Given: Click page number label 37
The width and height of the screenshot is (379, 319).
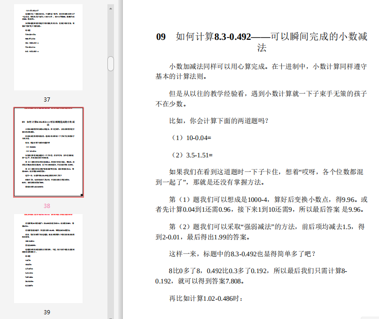Looking at the screenshot, I should (x=47, y=100).
